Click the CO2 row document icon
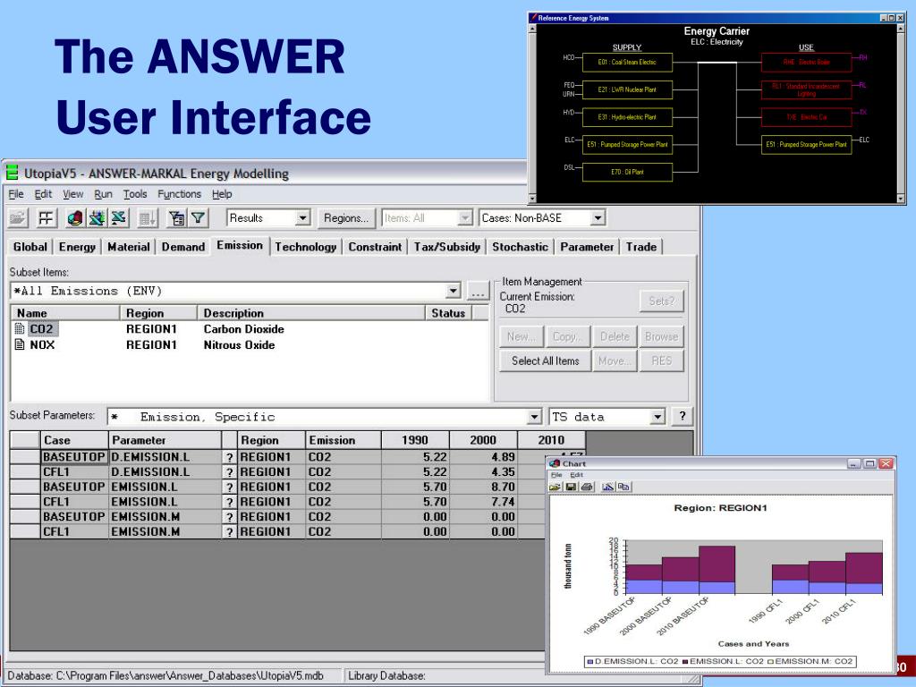 [20, 329]
